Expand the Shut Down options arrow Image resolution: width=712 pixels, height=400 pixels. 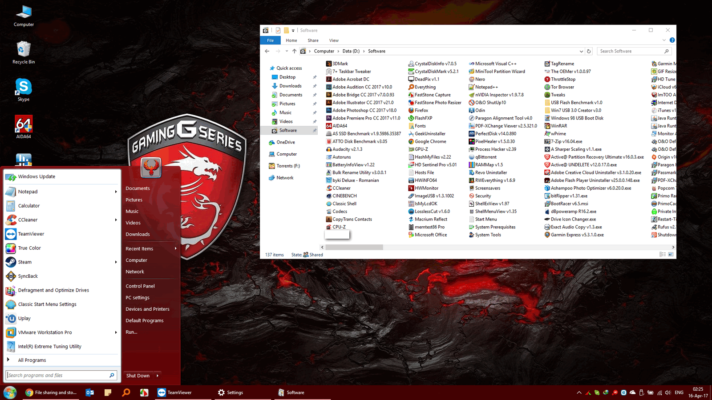[x=158, y=376]
